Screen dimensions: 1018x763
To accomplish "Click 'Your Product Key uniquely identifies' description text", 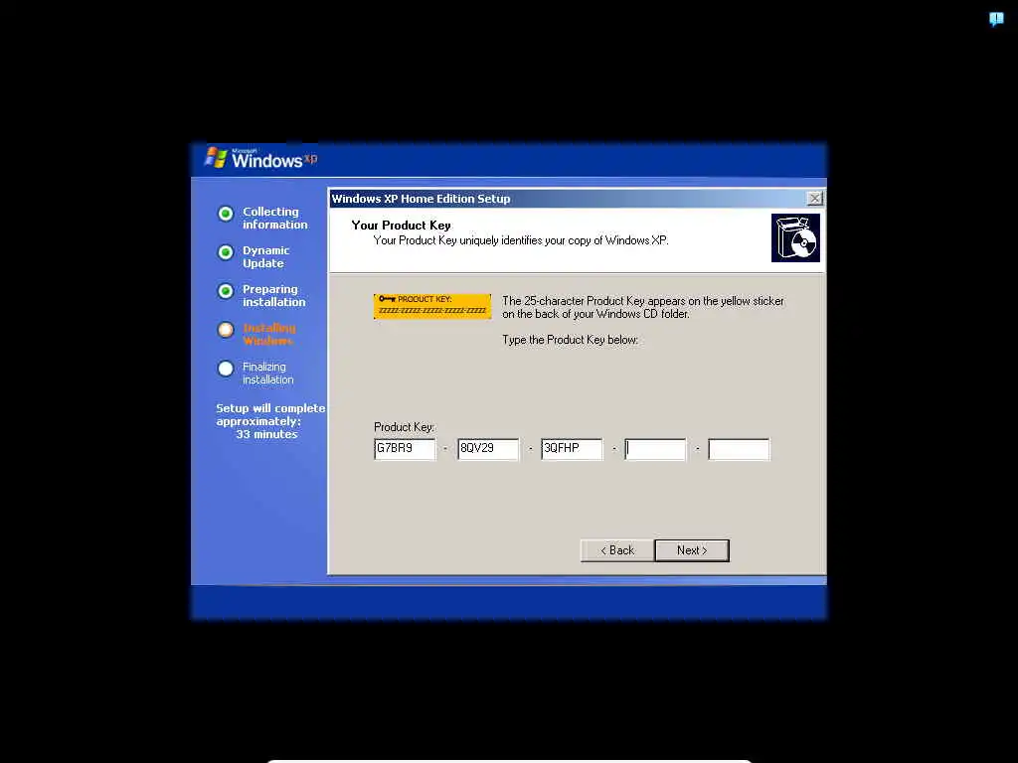I will click(x=521, y=240).
